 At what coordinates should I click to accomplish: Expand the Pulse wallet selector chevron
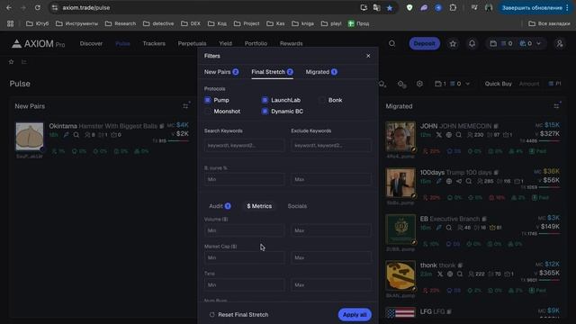point(468,84)
